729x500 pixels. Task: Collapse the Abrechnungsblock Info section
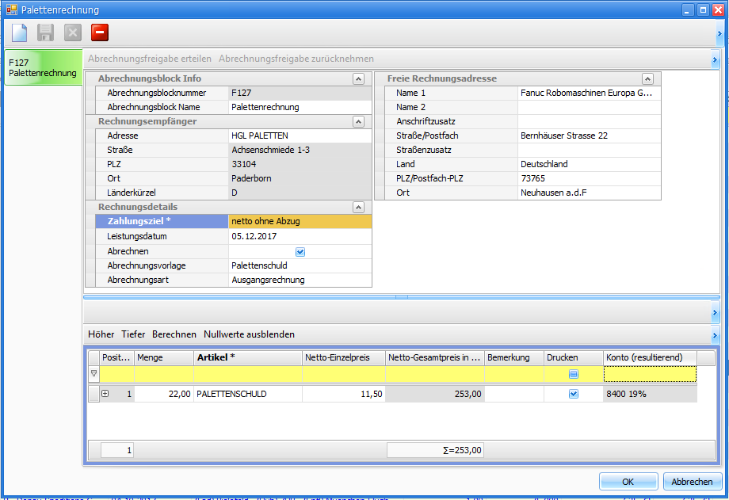[358, 79]
